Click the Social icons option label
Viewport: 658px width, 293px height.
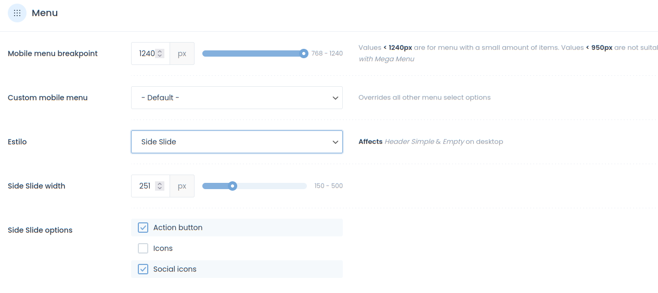coord(175,269)
